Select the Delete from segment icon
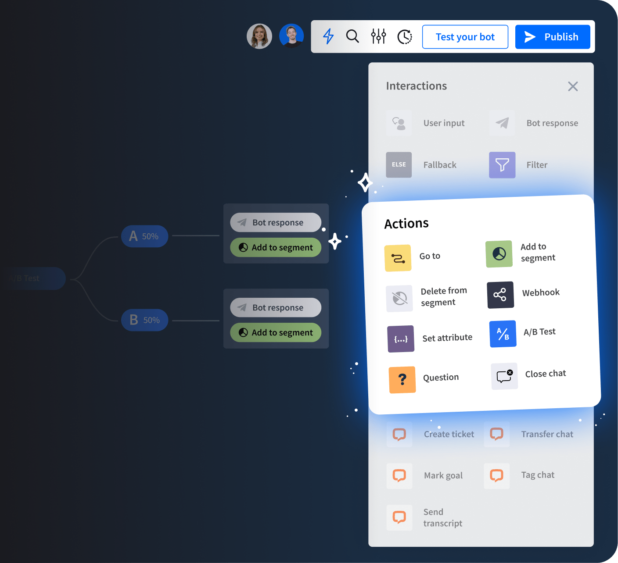Viewport: 618px width, 563px height. point(399,298)
